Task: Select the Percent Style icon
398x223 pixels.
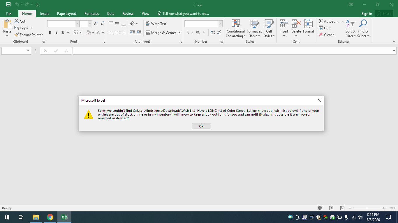Action: 198,33
